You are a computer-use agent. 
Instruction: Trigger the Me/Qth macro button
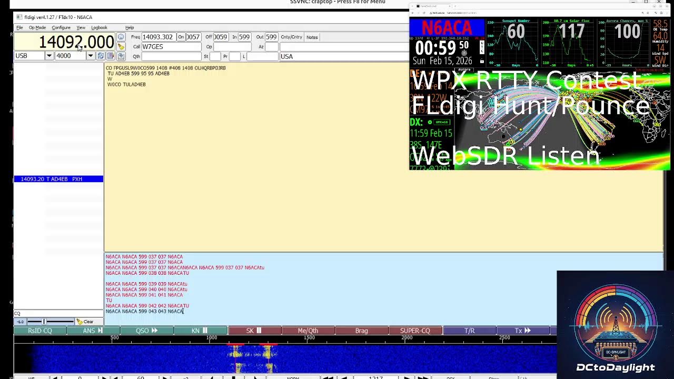(308, 331)
